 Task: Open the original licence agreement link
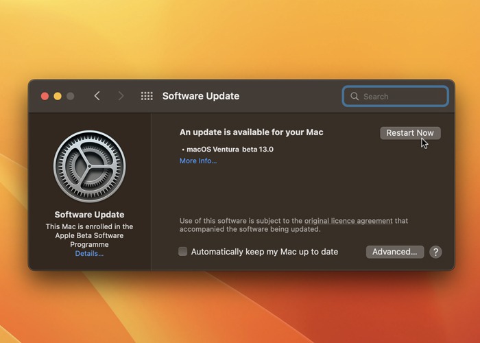[348, 221]
